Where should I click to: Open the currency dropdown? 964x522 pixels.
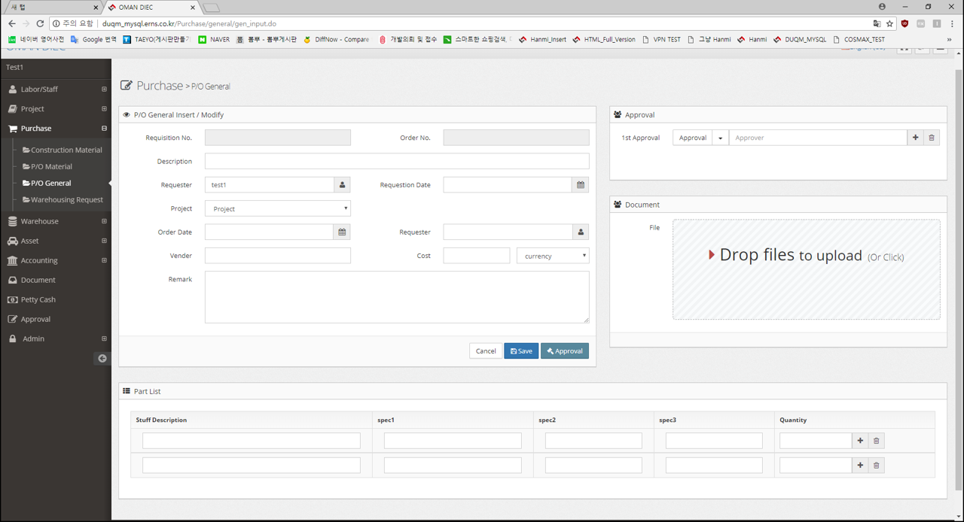[x=553, y=256]
